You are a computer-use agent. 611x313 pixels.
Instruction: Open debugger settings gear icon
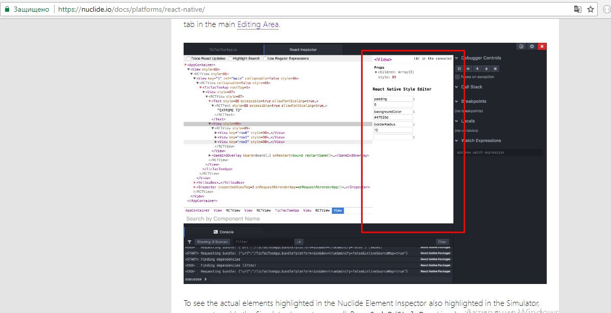coord(532,46)
